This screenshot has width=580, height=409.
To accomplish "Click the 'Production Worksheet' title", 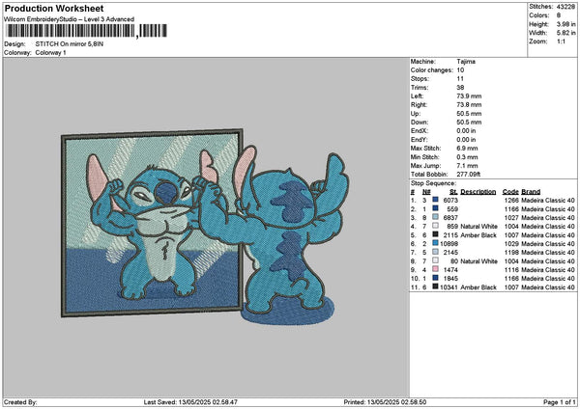I will 54,9.
